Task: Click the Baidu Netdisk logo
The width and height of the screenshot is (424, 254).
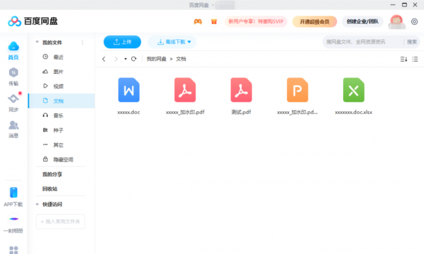Action: coord(33,21)
